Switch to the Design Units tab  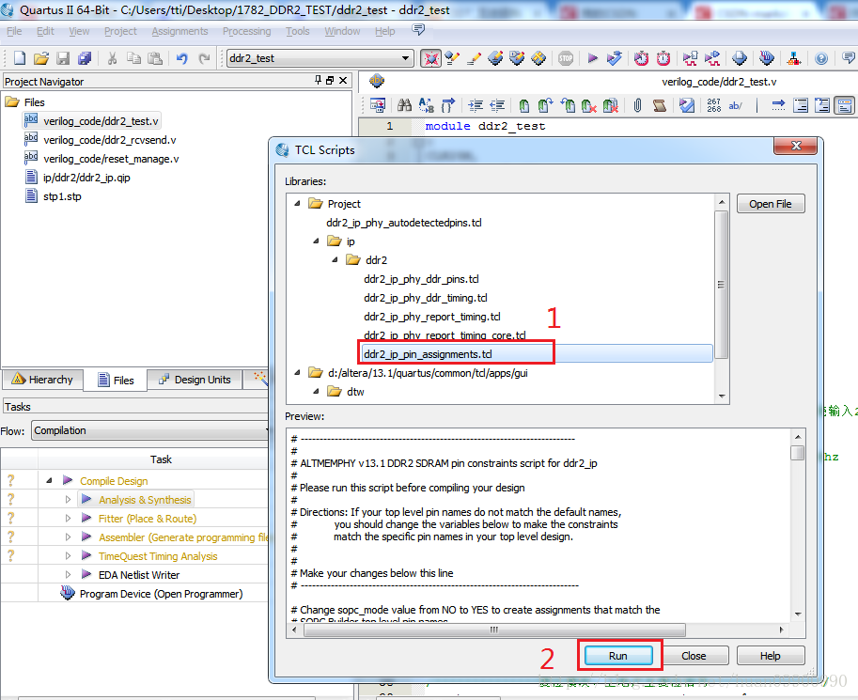[x=195, y=380]
